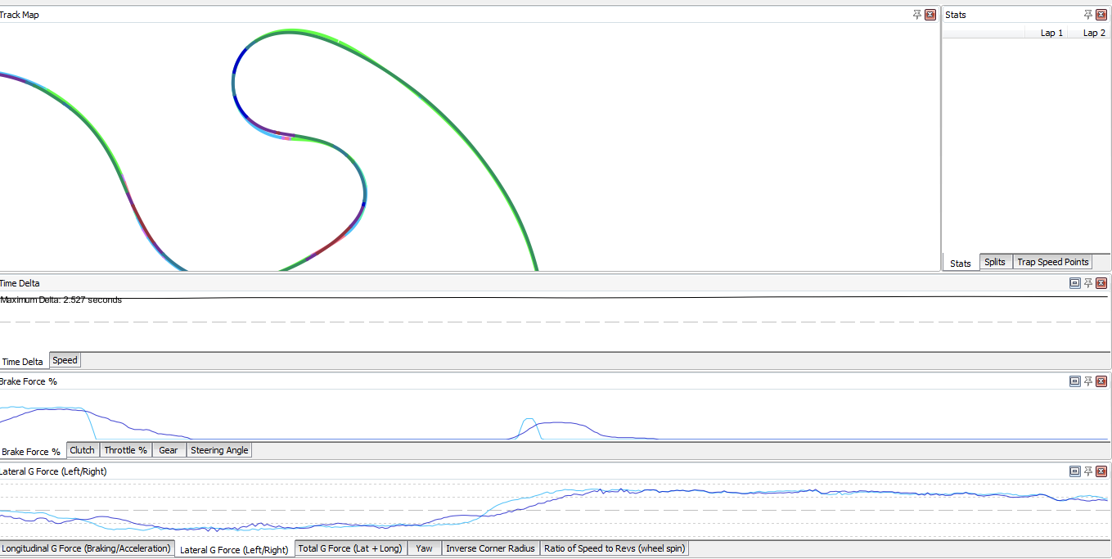This screenshot has height=559, width=1112.
Task: Select Longitudinal G Force tab
Action: tap(87, 548)
